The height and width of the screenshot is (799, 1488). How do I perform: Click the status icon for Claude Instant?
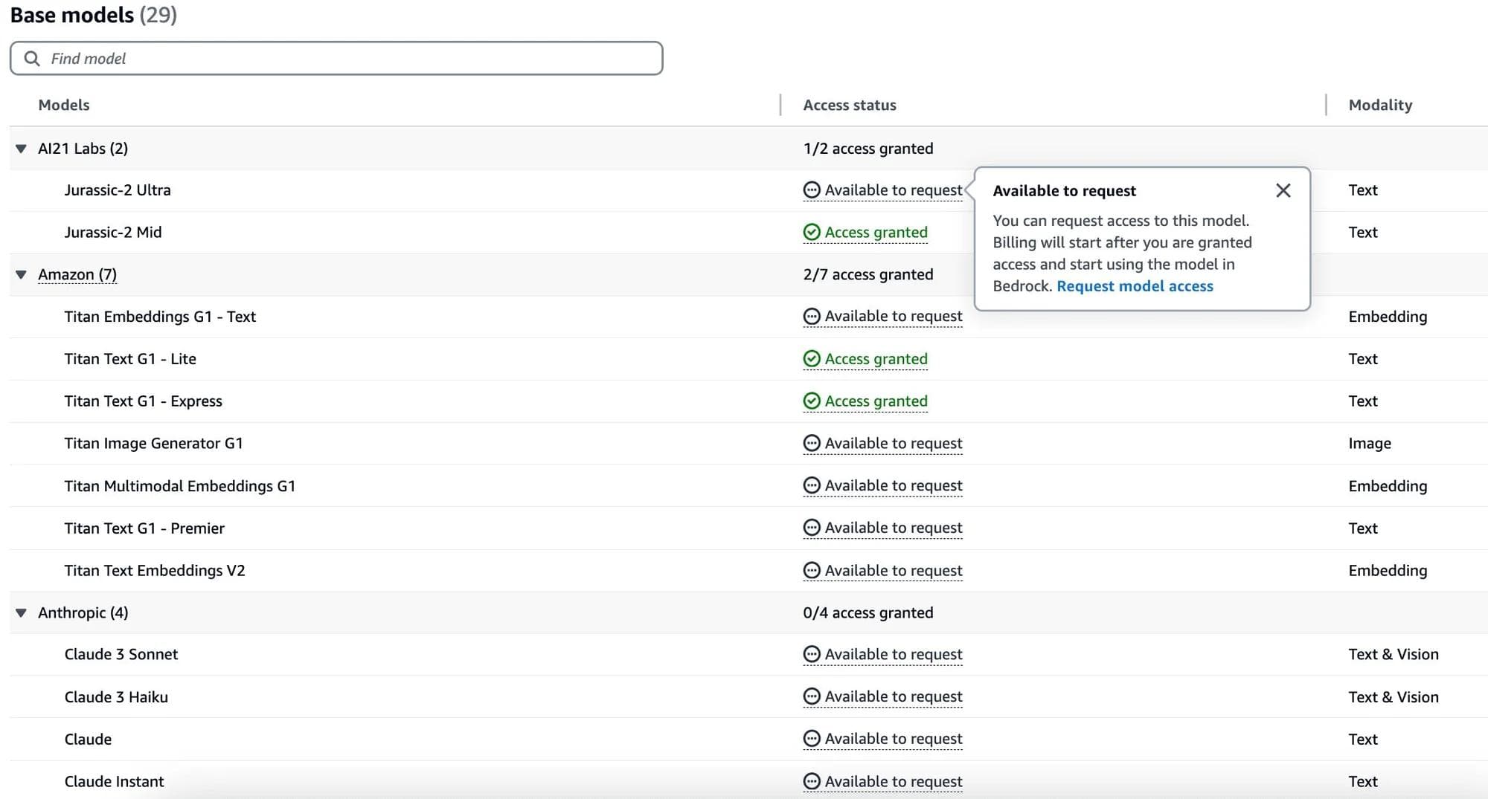[x=811, y=781]
